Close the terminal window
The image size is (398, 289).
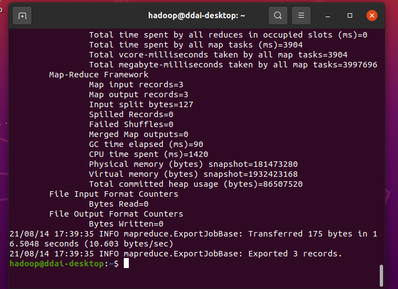[x=372, y=15]
